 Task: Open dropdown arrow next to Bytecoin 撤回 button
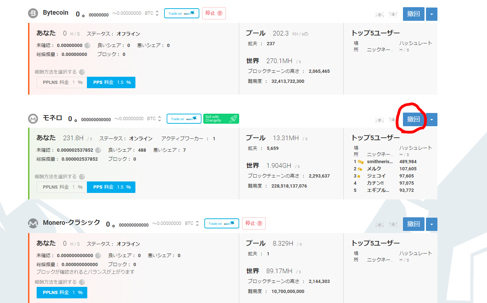click(x=432, y=14)
